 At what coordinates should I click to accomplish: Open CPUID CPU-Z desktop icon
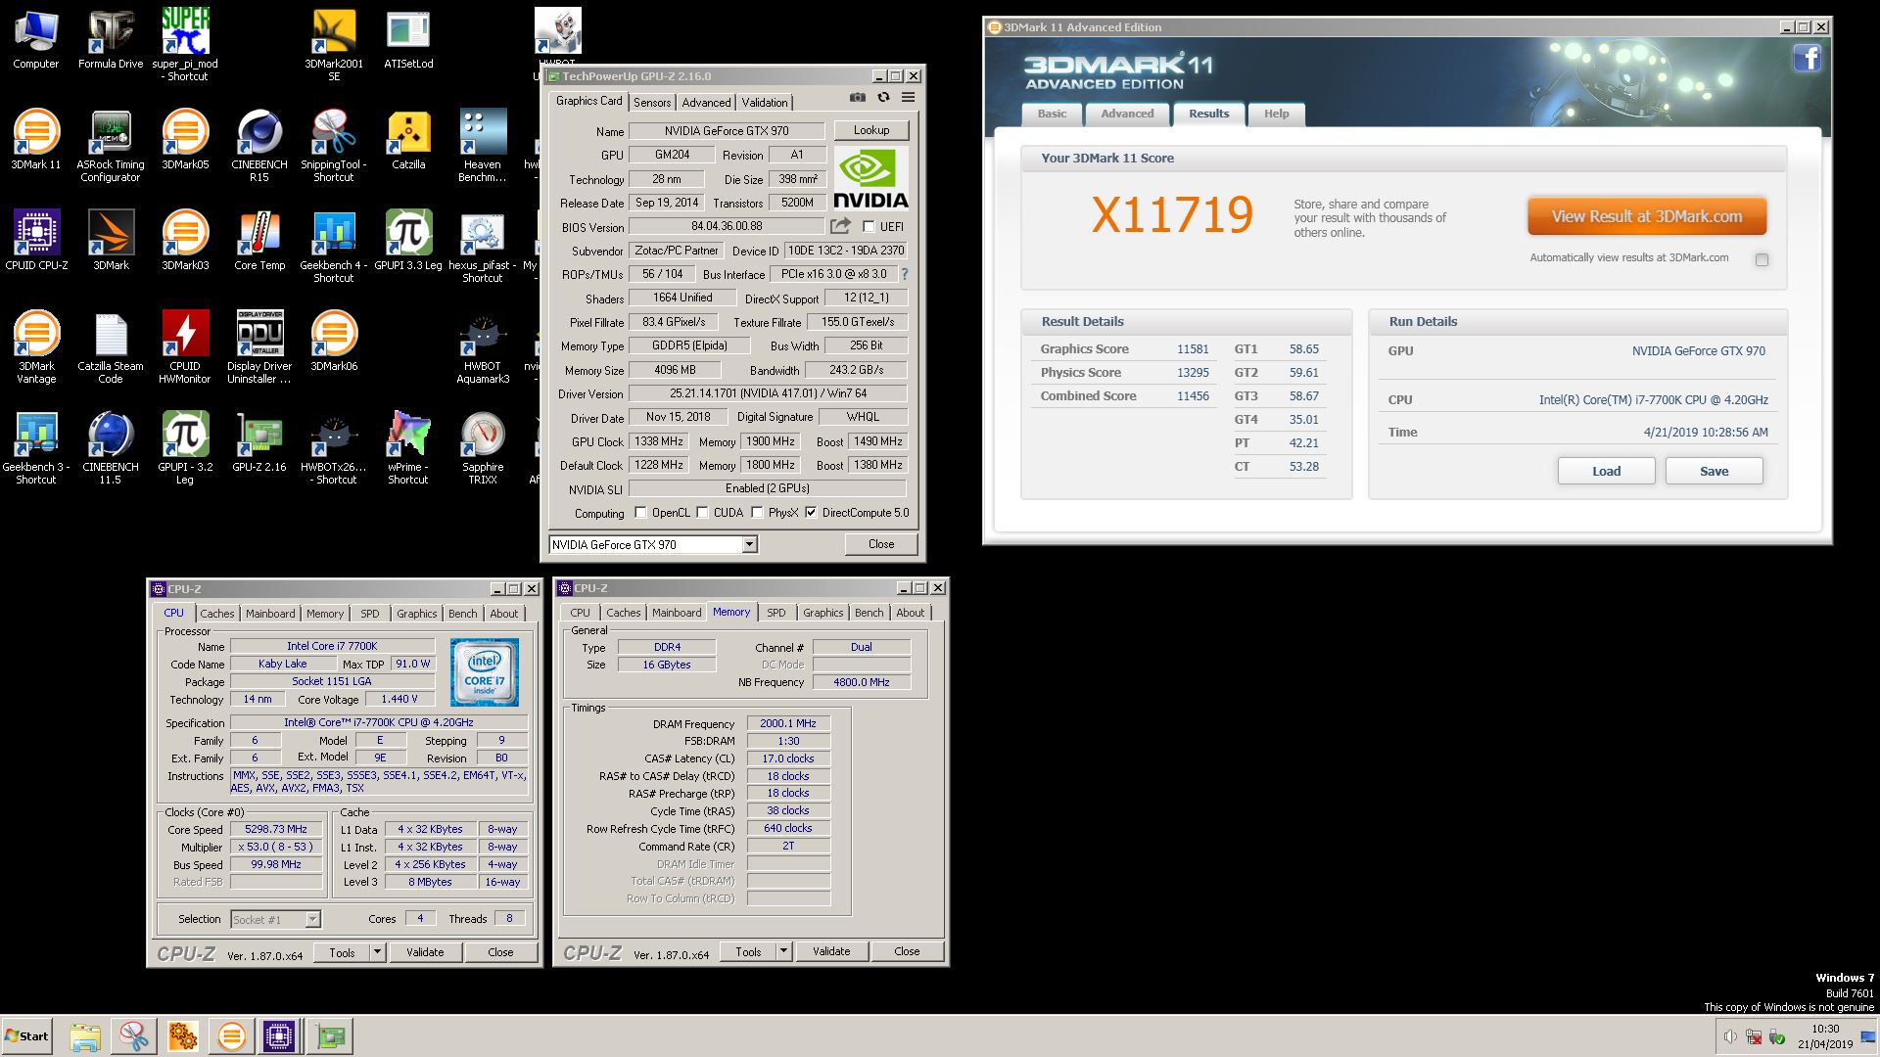pos(36,240)
